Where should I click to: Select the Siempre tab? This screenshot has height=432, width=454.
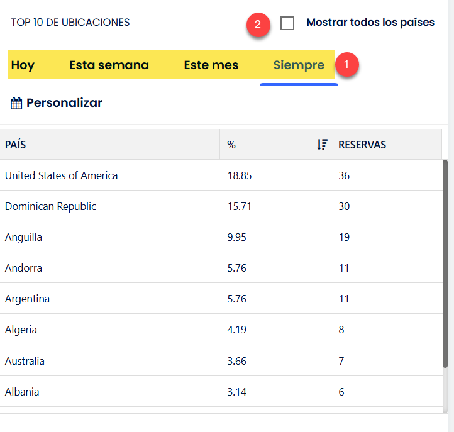(299, 65)
